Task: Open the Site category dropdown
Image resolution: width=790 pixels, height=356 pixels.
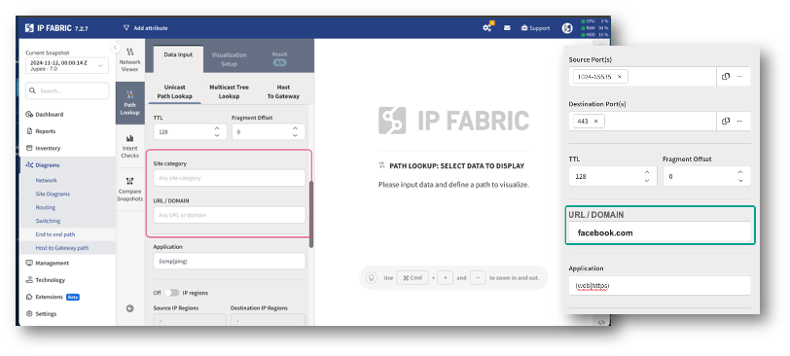Action: pyautogui.click(x=230, y=178)
